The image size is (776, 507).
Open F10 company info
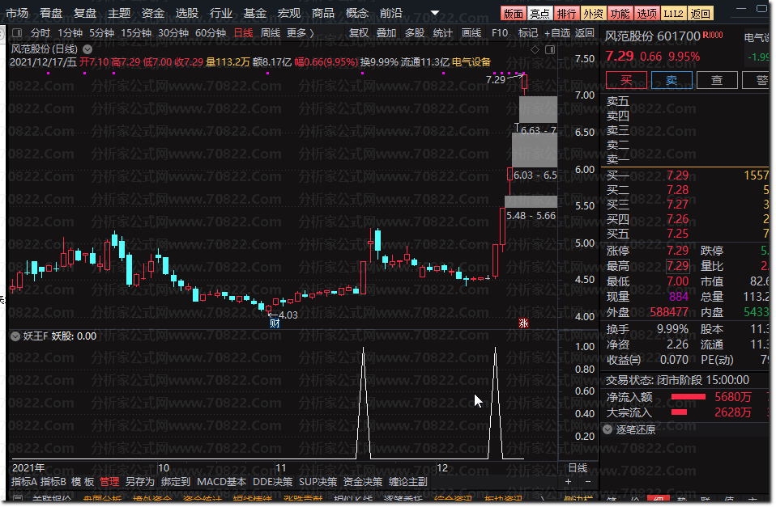click(x=499, y=33)
